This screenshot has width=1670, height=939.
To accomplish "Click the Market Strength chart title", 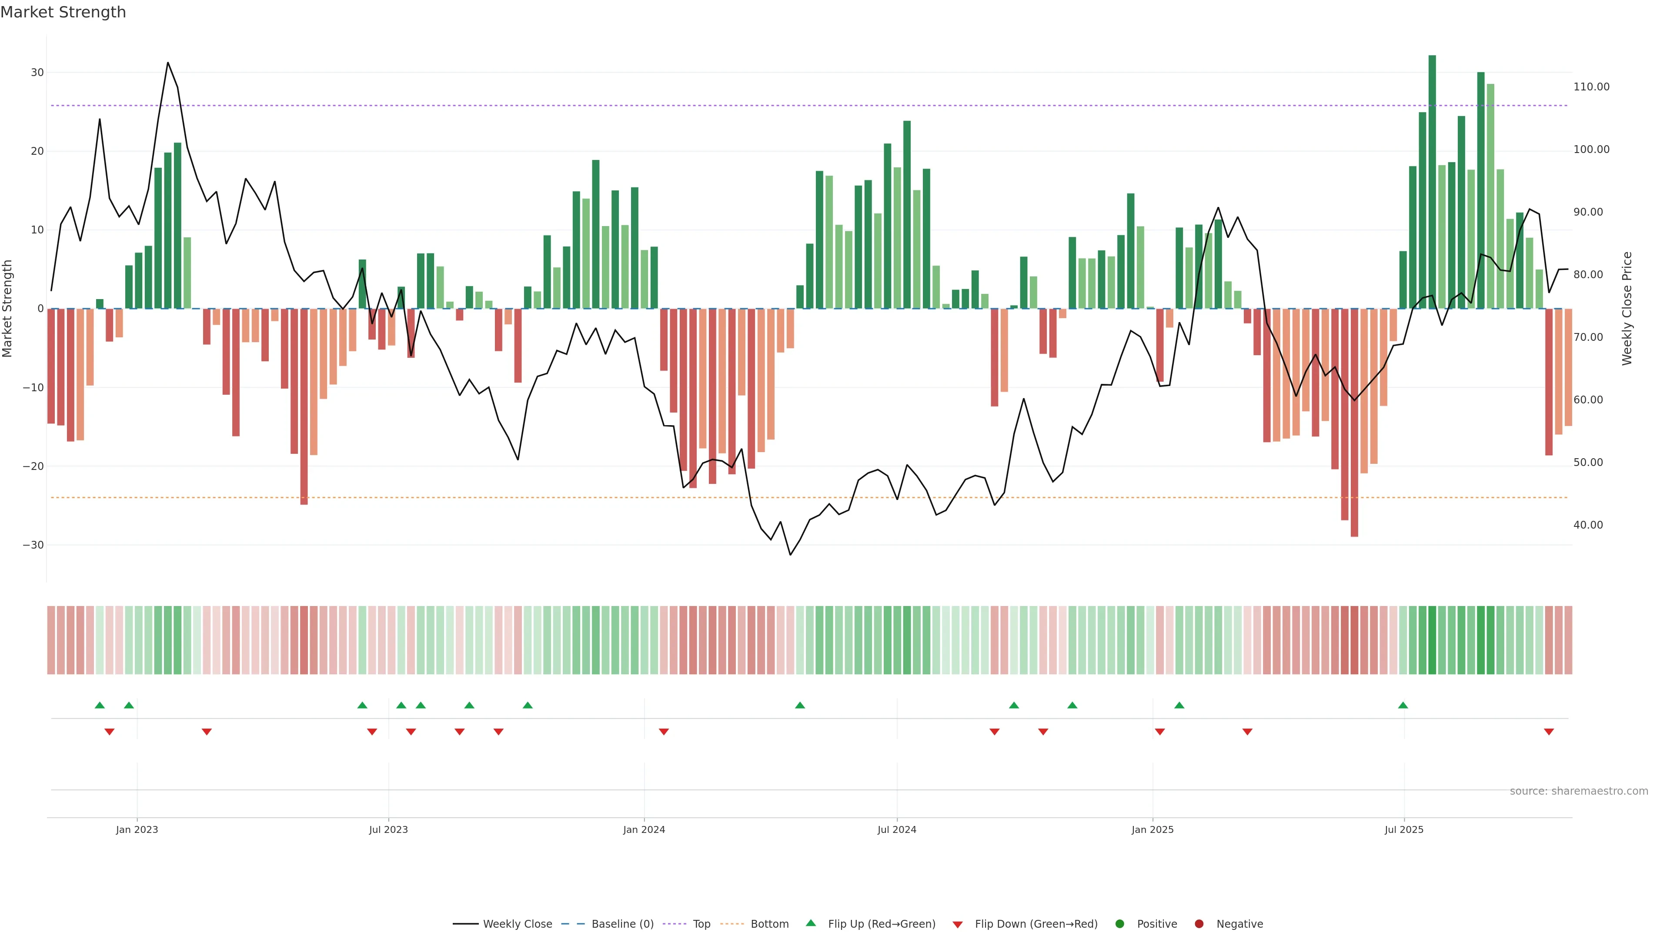I will tap(63, 12).
